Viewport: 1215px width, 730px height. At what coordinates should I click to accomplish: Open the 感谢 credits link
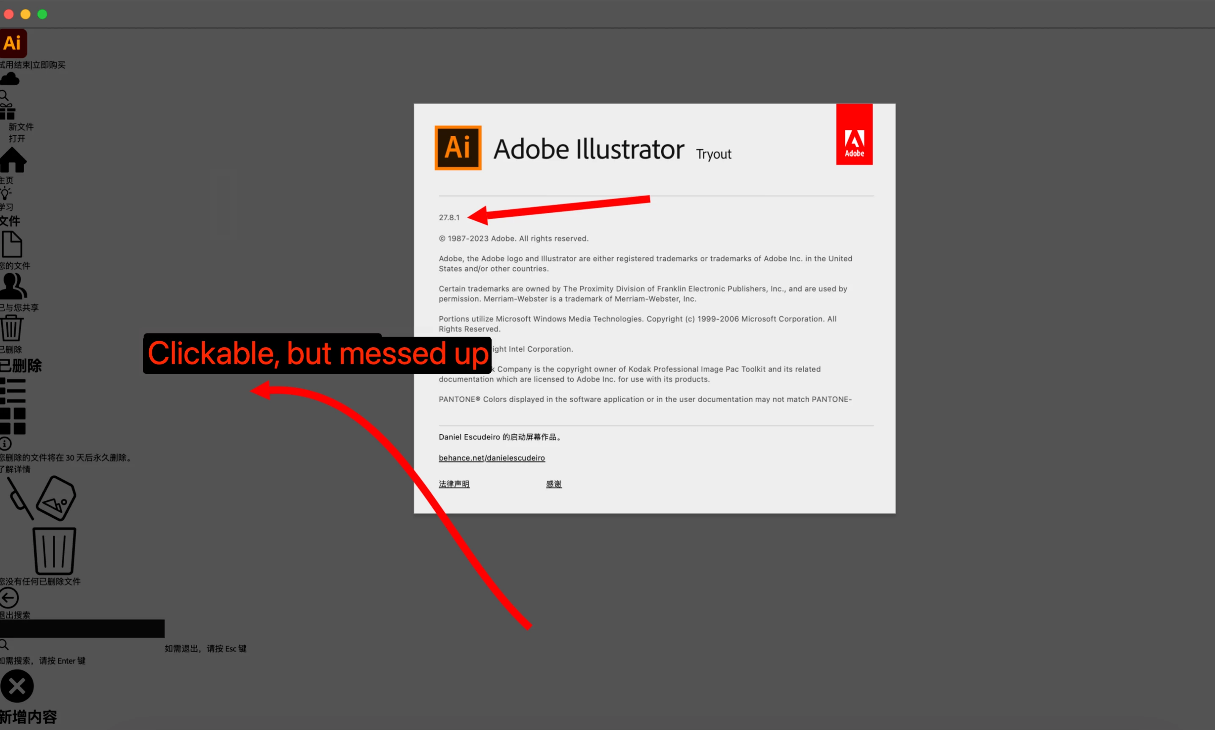coord(554,484)
